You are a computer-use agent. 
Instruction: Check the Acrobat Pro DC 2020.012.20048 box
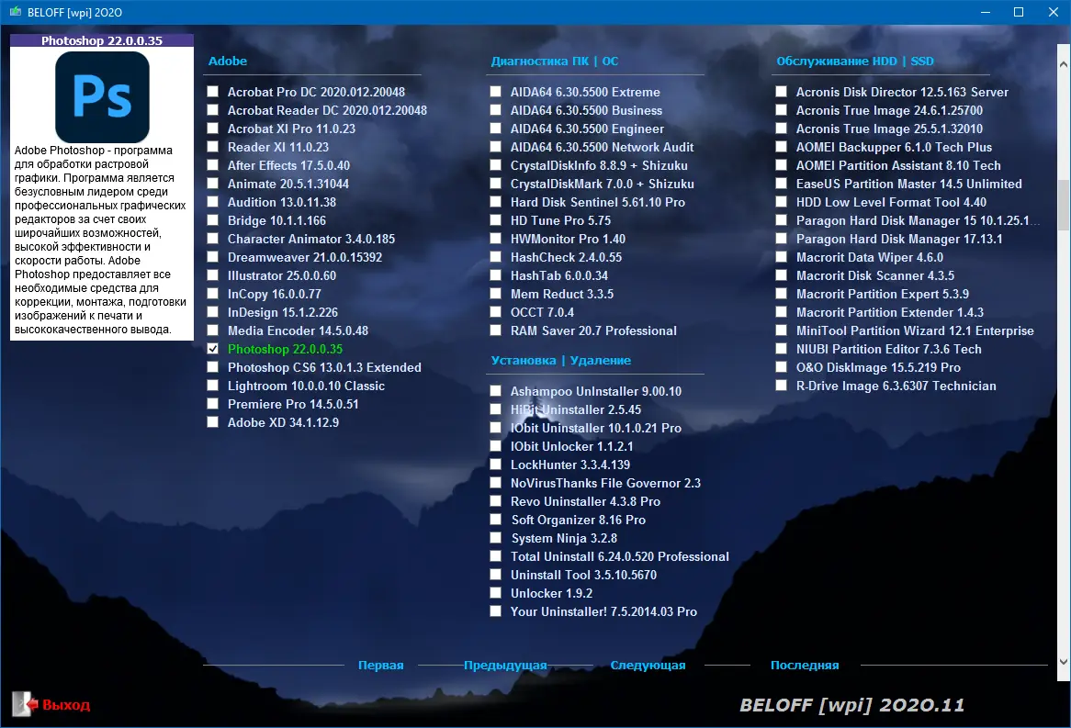(213, 92)
